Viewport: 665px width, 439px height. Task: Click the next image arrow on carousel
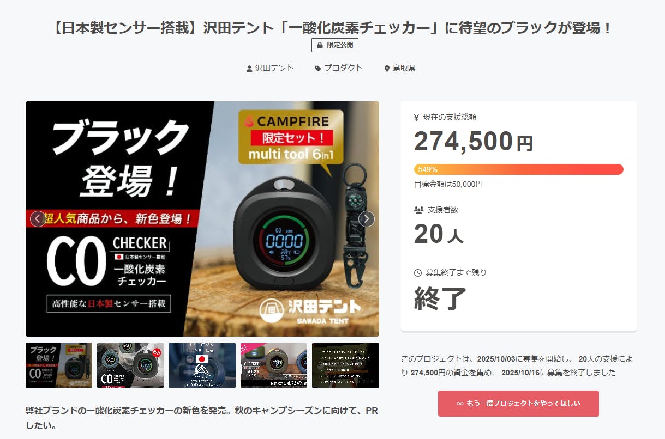point(367,219)
